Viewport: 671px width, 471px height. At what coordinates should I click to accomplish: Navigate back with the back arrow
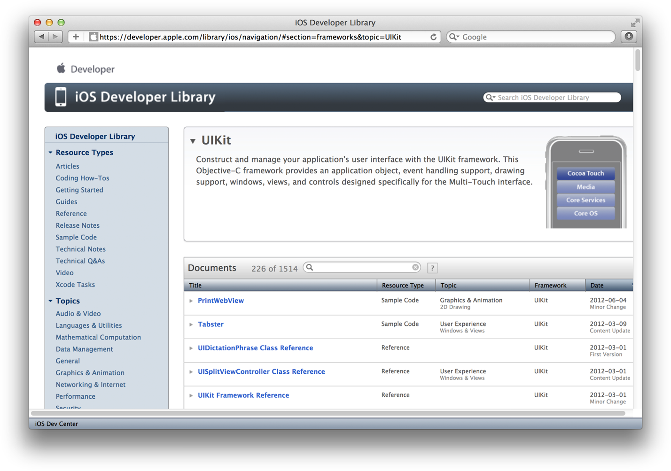click(41, 37)
